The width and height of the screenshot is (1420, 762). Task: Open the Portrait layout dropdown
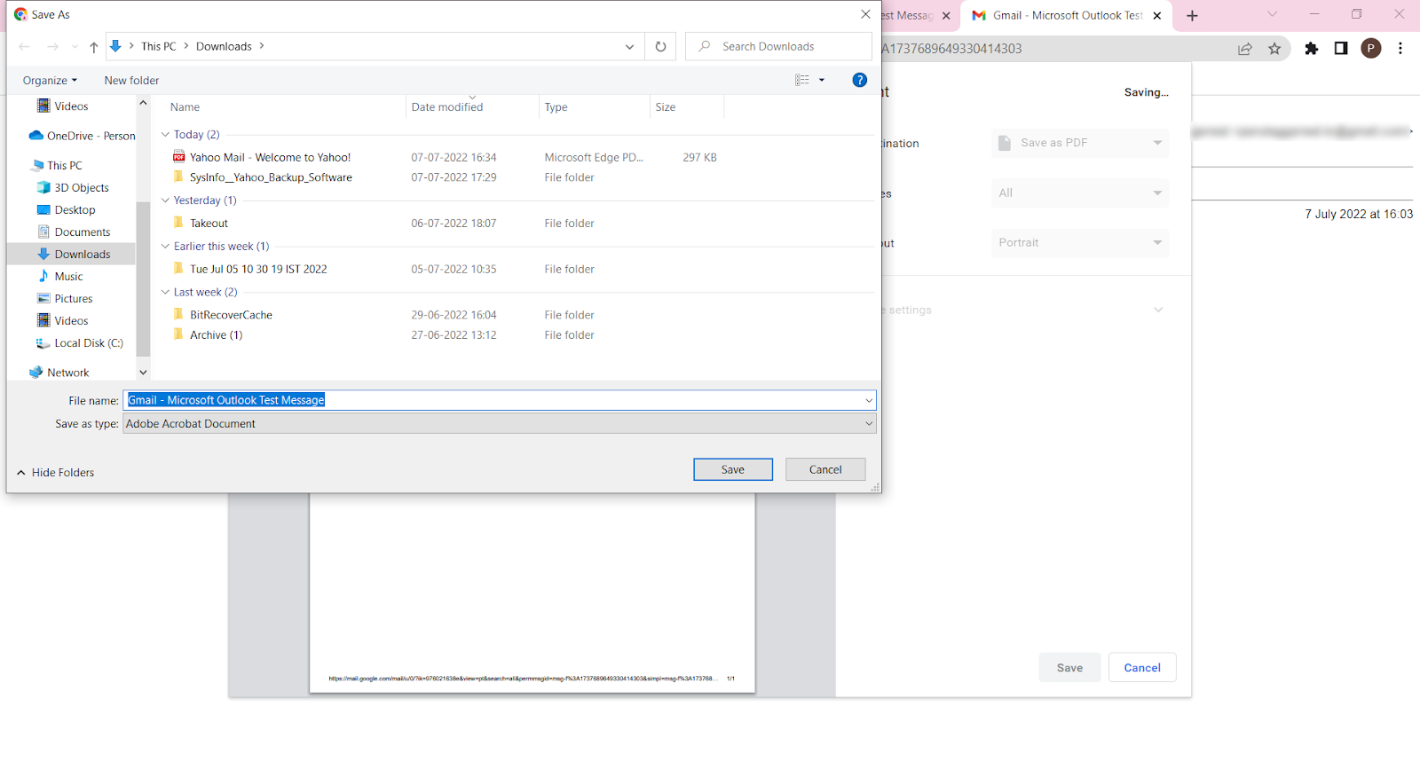coord(1080,243)
